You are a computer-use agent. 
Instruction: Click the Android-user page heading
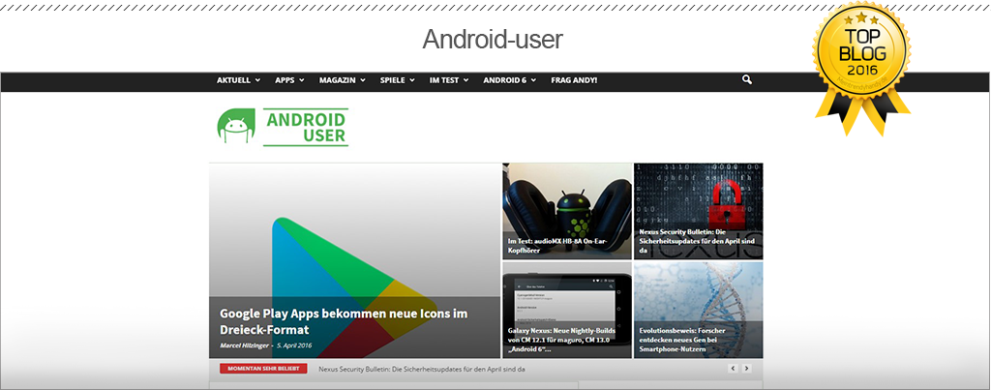493,39
